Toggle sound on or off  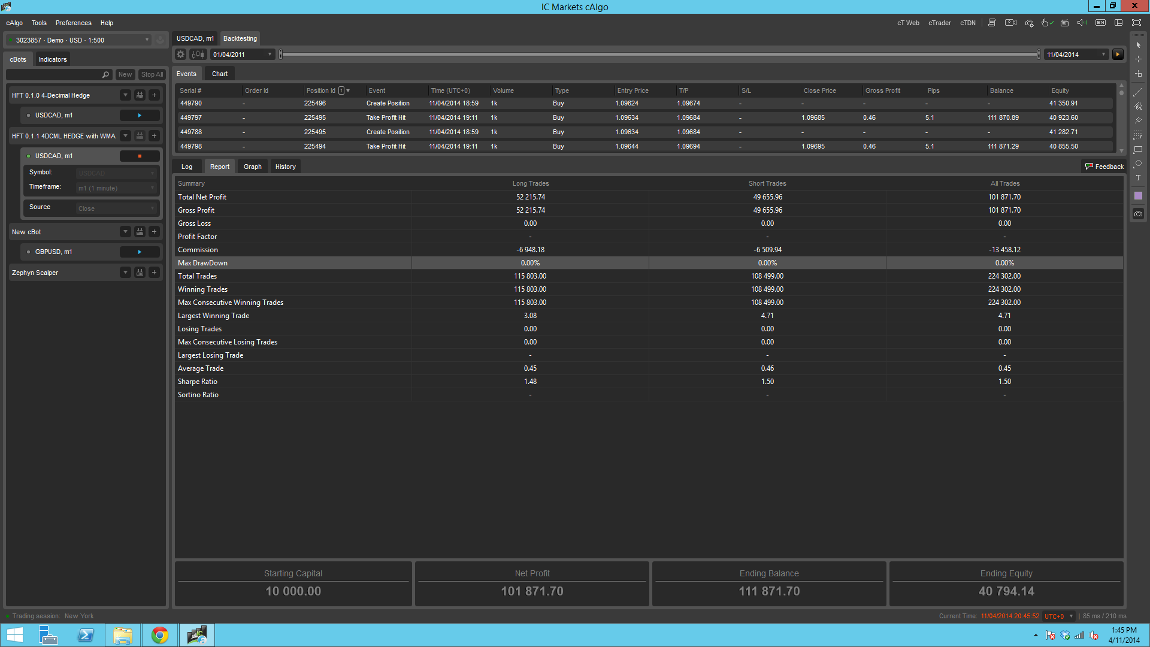coord(1082,23)
